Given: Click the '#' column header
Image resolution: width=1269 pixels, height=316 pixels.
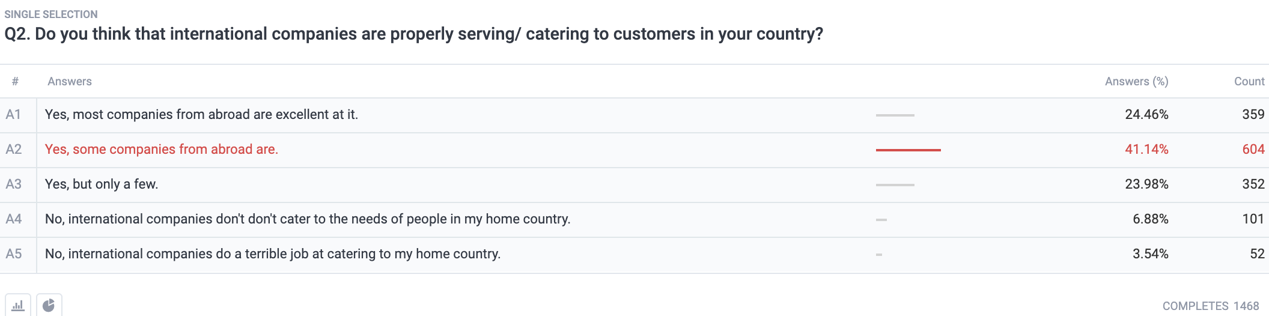Looking at the screenshot, I should coord(15,82).
